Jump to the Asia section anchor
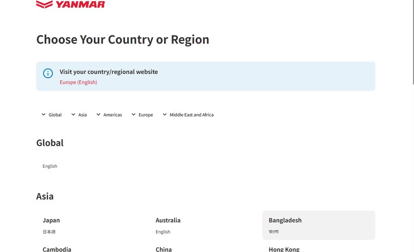Screen dimensions: 414x252 [x=79, y=115]
